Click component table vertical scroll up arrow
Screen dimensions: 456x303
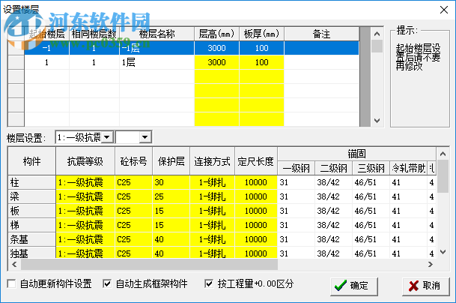[443, 154]
